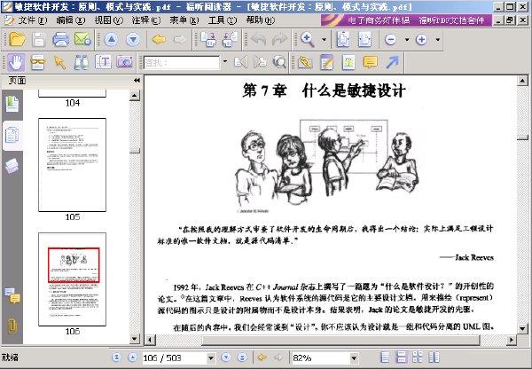This screenshot has width=532, height=369.
Task: Switch to continuous page layout
Action: pyautogui.click(x=402, y=357)
